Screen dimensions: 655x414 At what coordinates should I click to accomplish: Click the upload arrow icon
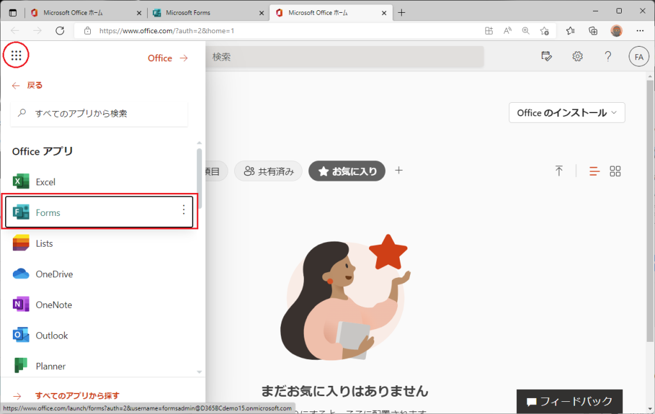559,171
